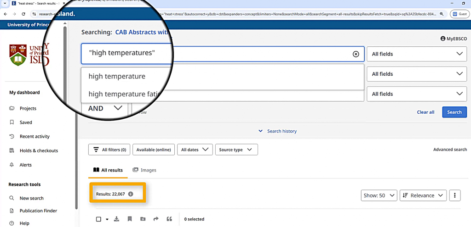Click the blue Search button

pos(454,112)
